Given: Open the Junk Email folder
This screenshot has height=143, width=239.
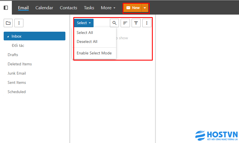Looking at the screenshot, I should pyautogui.click(x=17, y=73).
